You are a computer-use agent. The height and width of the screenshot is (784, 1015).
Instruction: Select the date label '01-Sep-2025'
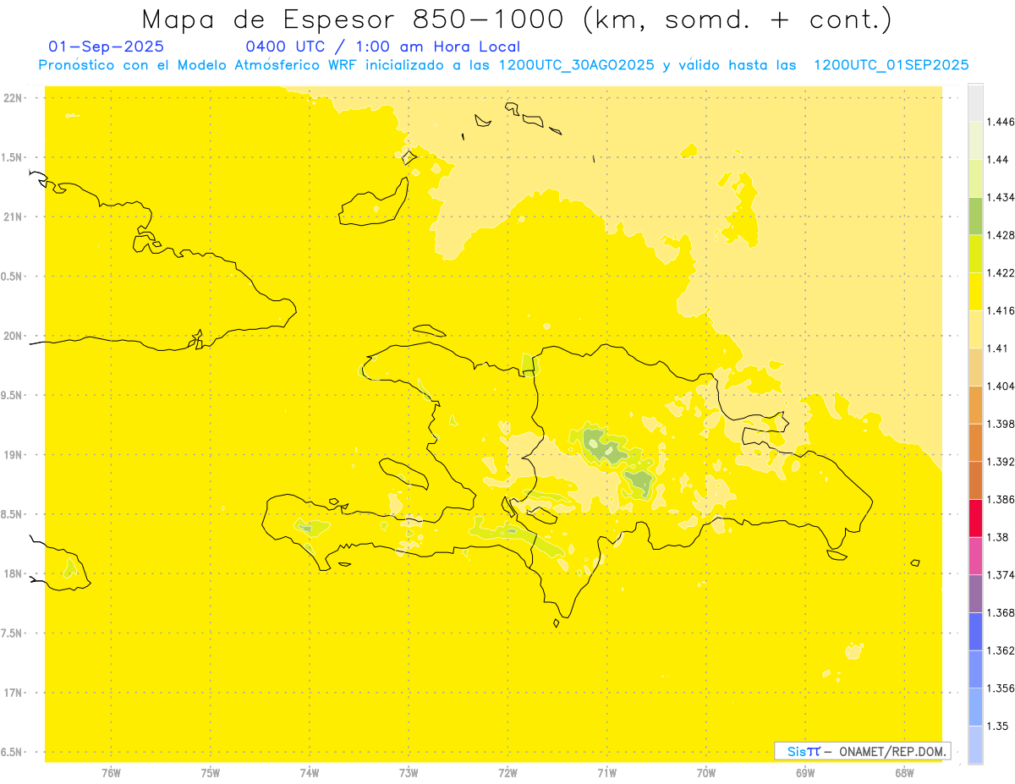[x=107, y=47]
